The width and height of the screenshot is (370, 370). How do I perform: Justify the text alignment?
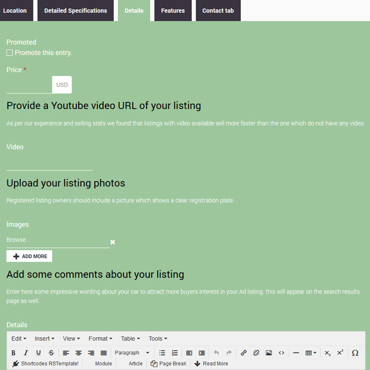coord(104,353)
